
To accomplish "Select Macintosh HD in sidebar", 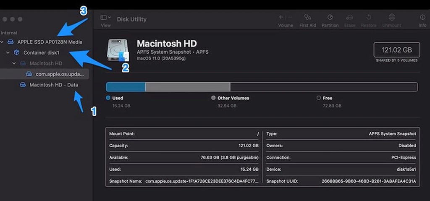I will point(46,63).
